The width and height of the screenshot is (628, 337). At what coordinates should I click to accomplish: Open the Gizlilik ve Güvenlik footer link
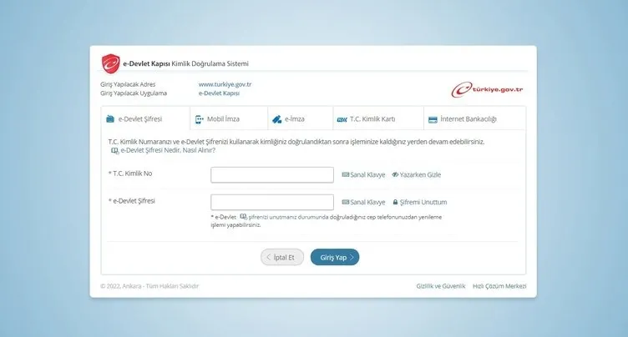[x=440, y=286]
